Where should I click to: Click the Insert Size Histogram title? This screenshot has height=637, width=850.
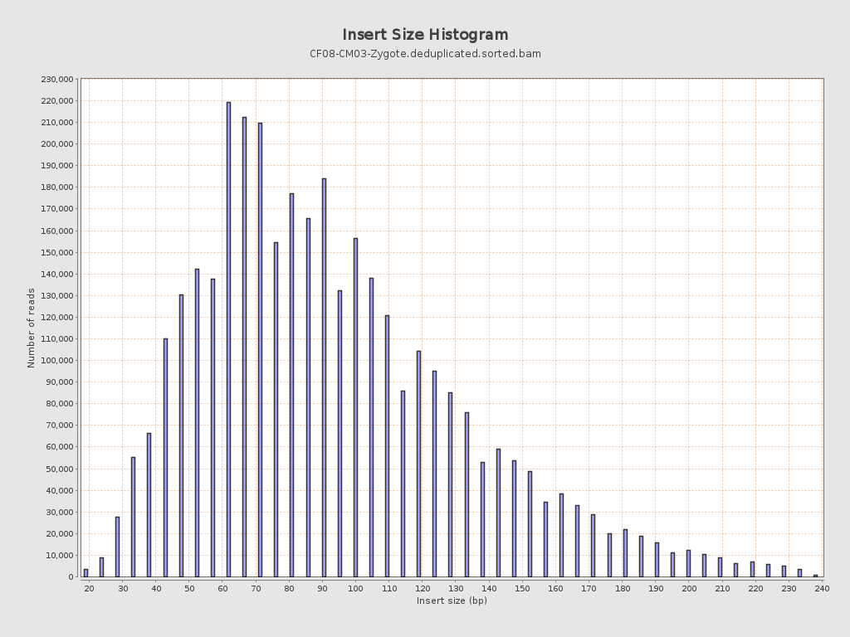click(425, 35)
